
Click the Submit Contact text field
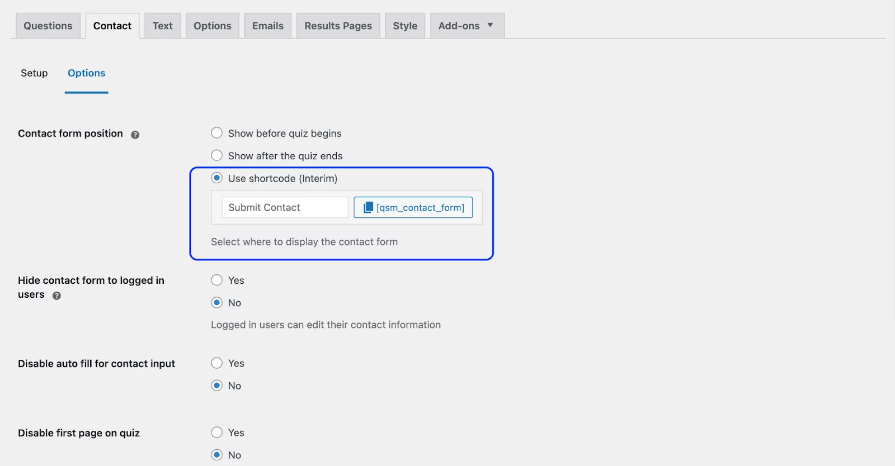pos(285,207)
